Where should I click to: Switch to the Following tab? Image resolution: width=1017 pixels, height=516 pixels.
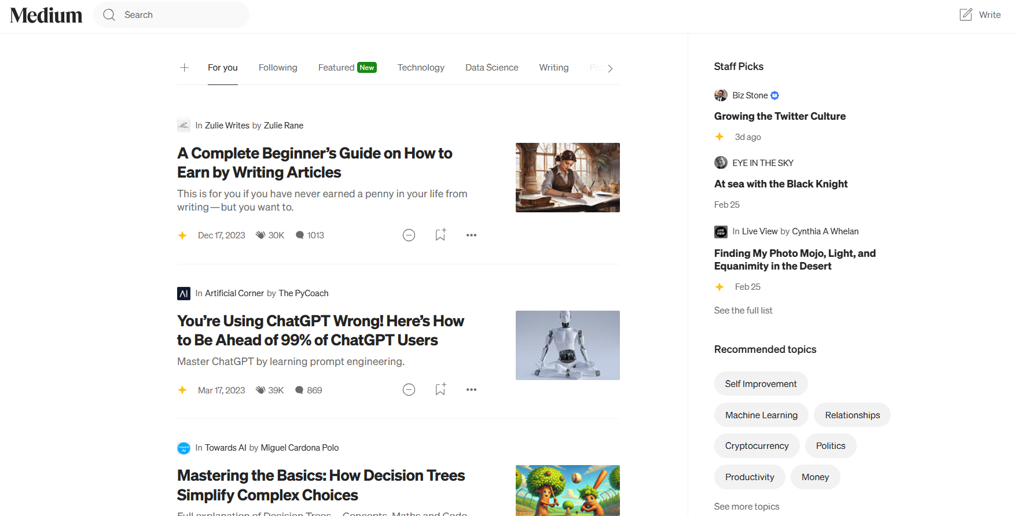(278, 68)
